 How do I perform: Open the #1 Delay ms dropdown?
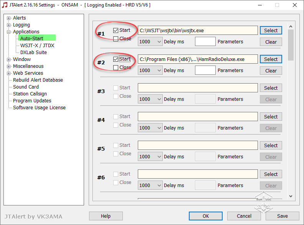150,42
